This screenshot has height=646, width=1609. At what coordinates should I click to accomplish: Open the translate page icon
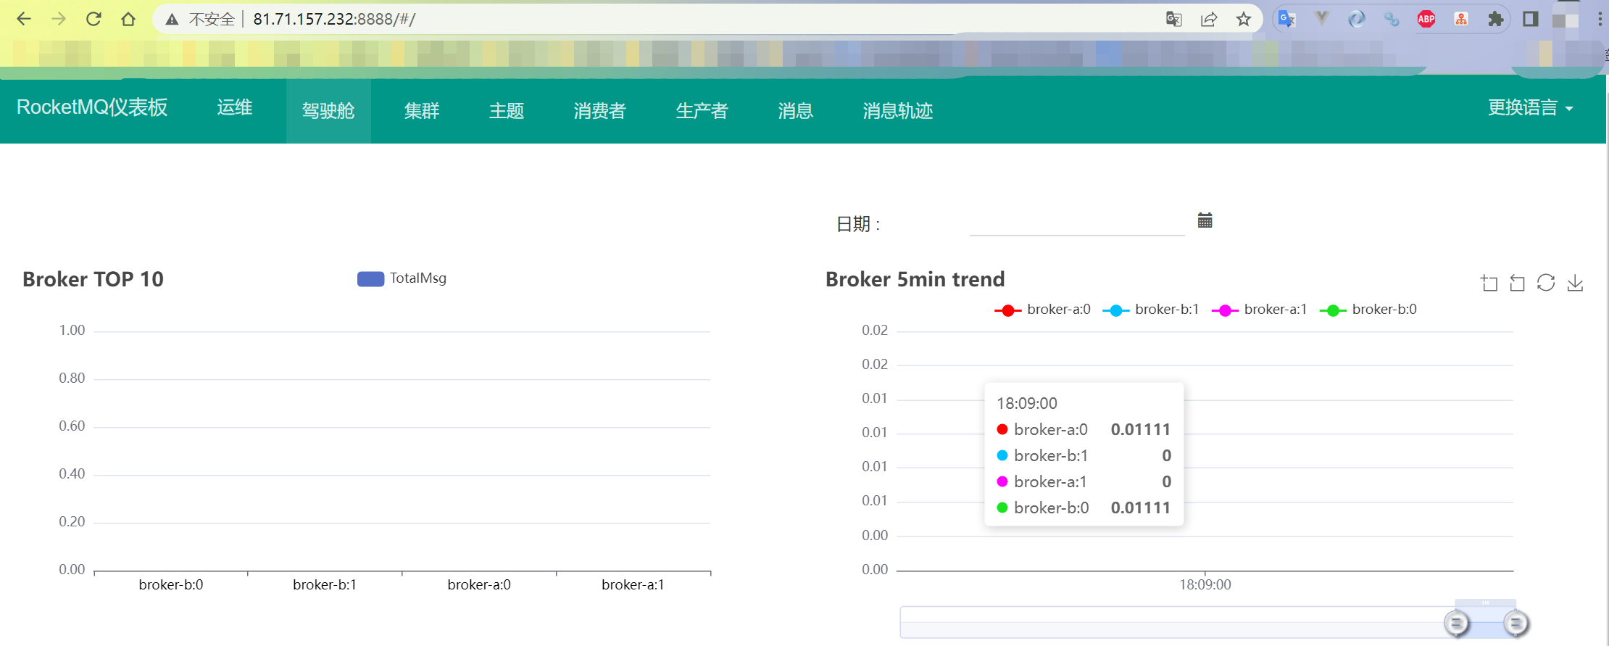1173,20
